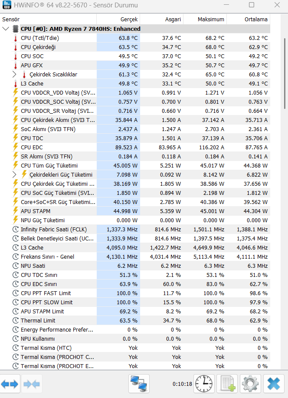Select the CPU Çekirdeği row label
The image size is (288, 398).
(38, 47)
